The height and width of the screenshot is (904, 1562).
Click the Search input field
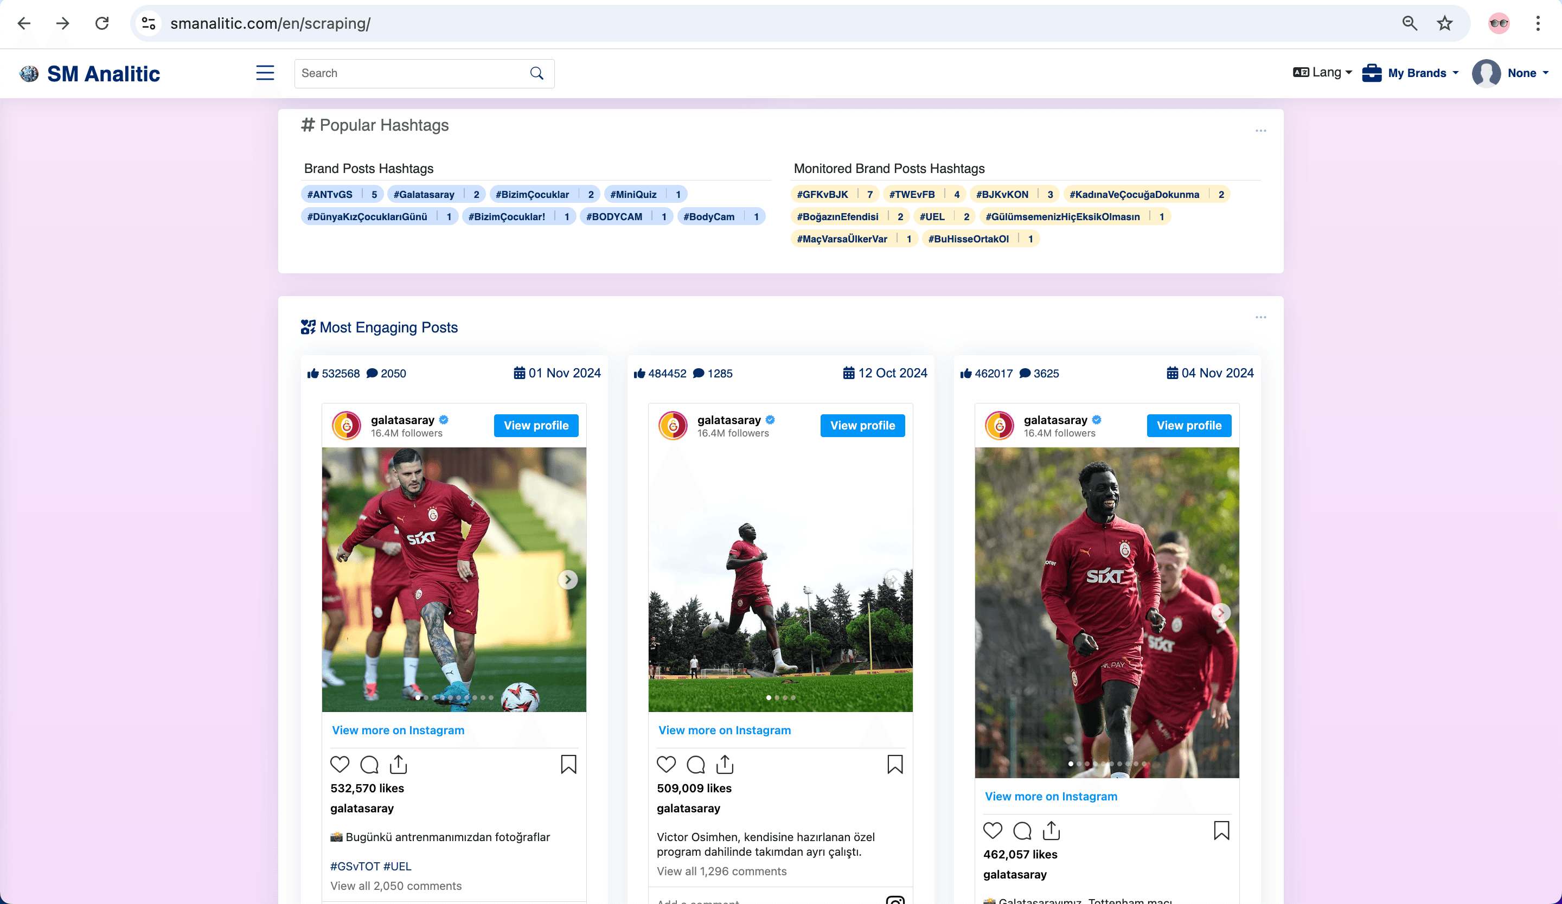(x=424, y=73)
